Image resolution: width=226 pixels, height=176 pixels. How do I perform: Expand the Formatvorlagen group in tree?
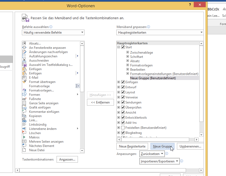click(x=128, y=65)
